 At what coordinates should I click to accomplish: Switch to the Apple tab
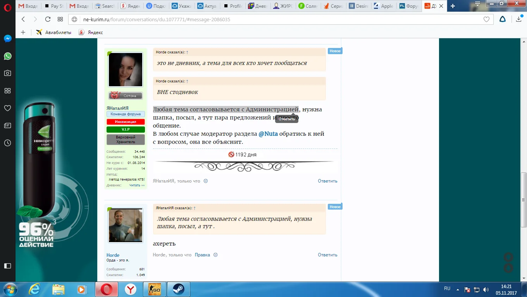pos(384,6)
